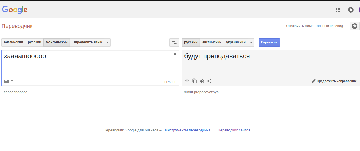Open the virtual keyboard icon

(6, 81)
